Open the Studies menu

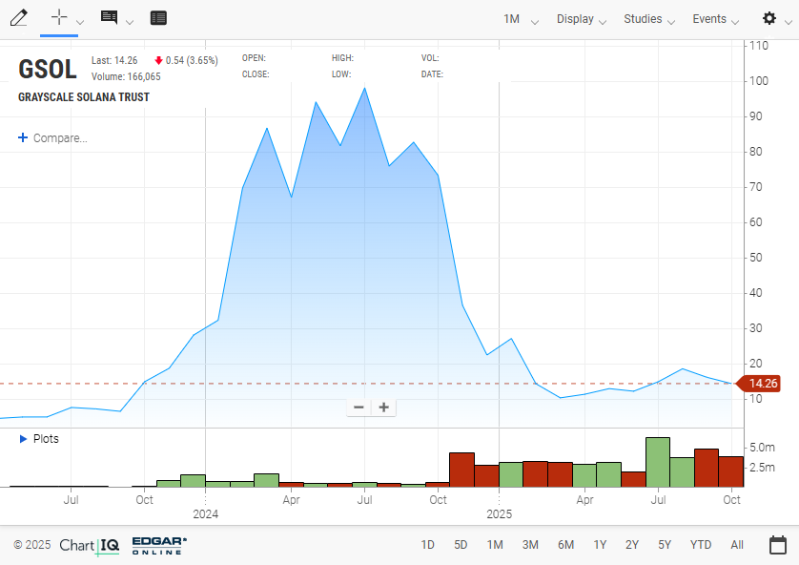[649, 19]
